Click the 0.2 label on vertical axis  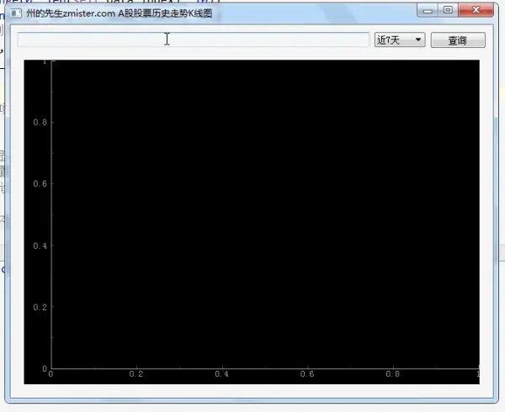click(40, 307)
